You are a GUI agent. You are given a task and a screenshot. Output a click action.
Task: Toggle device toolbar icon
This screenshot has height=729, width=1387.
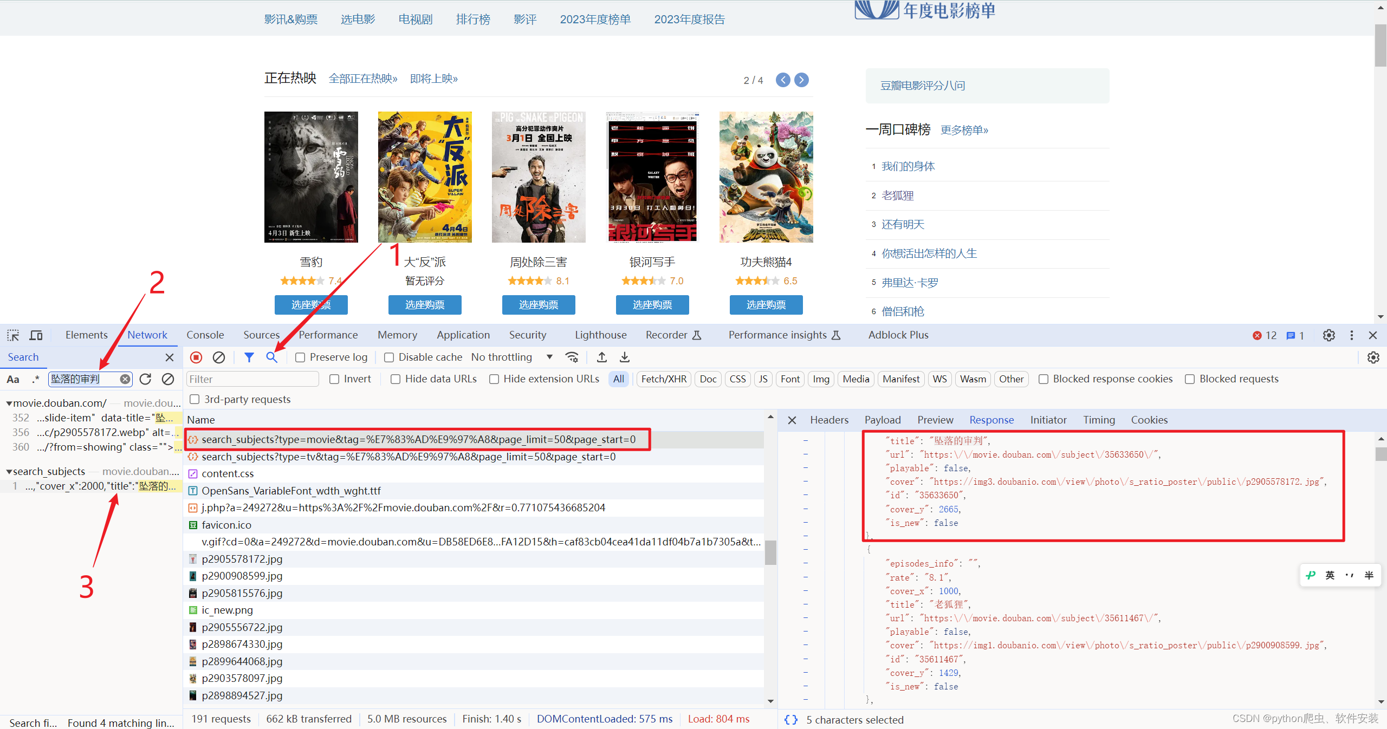click(x=36, y=335)
